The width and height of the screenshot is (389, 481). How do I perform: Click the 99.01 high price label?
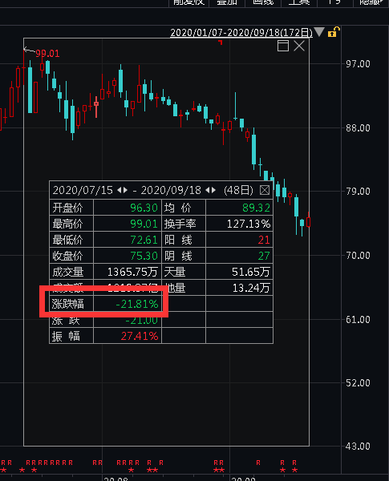tap(47, 54)
